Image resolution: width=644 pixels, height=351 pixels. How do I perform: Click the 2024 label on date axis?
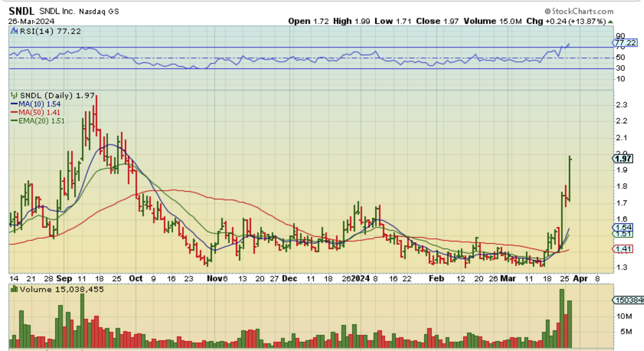click(360, 279)
